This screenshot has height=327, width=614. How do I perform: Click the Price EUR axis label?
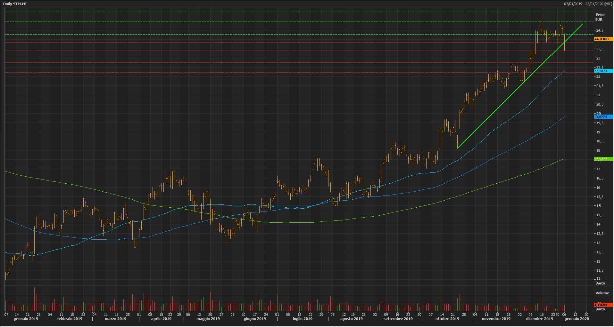[x=600, y=17]
